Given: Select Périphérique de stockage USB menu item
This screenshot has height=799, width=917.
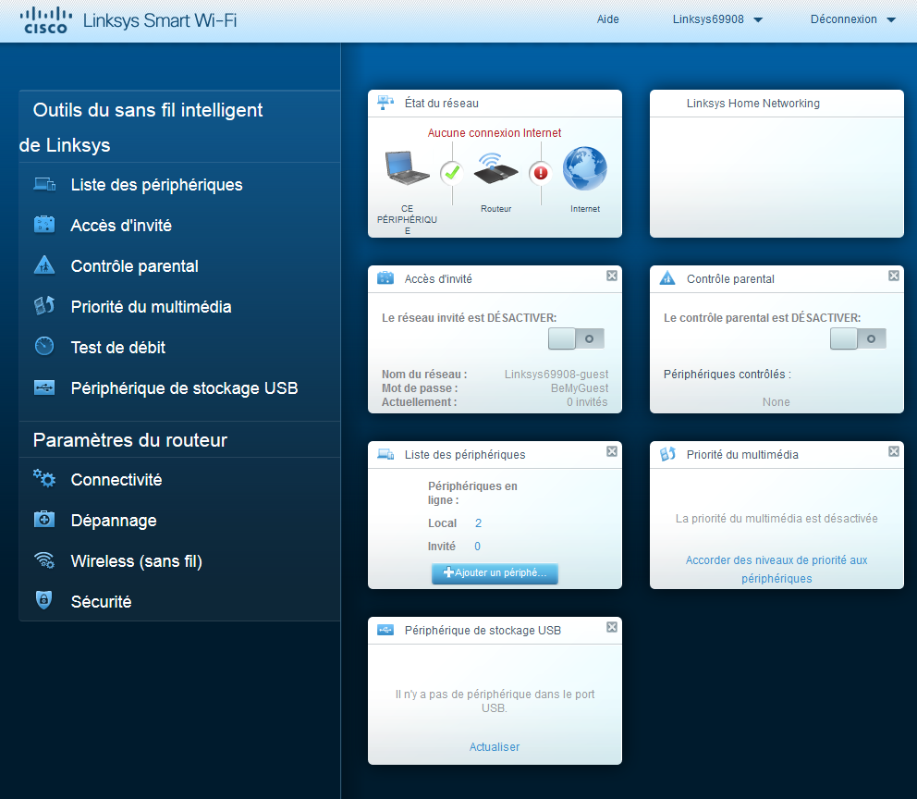Looking at the screenshot, I should click(184, 387).
